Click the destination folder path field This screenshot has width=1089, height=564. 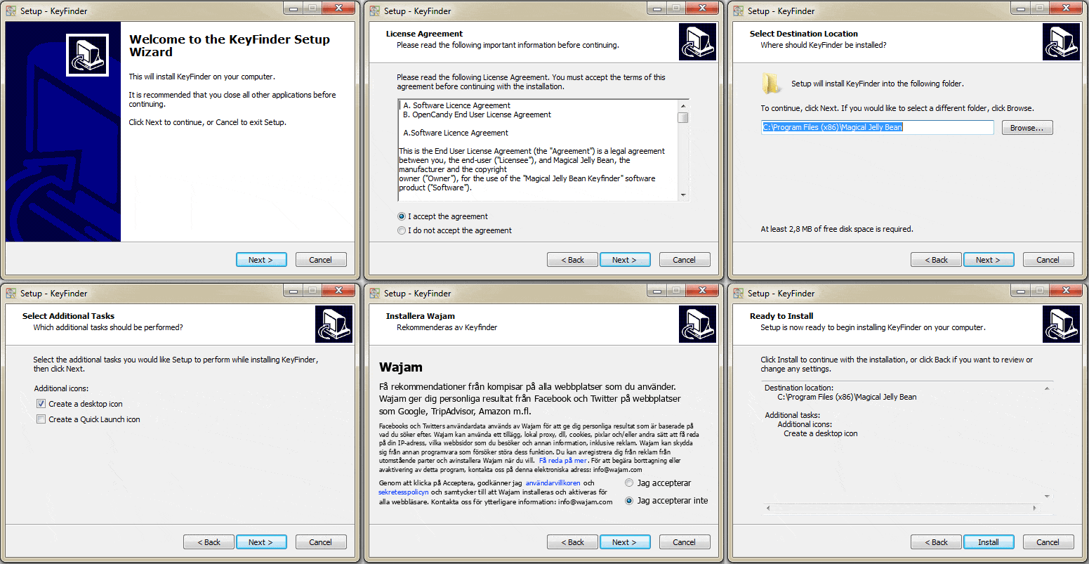pos(878,127)
